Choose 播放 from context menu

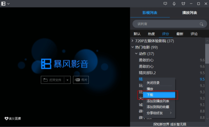tap(150, 89)
